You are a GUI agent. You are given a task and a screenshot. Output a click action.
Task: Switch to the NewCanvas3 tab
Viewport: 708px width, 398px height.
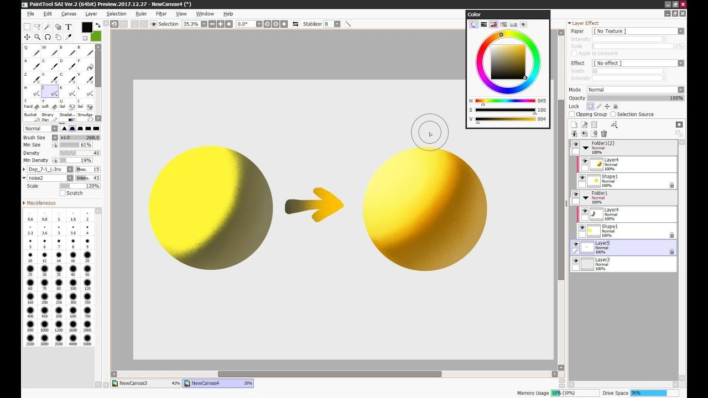click(x=146, y=383)
